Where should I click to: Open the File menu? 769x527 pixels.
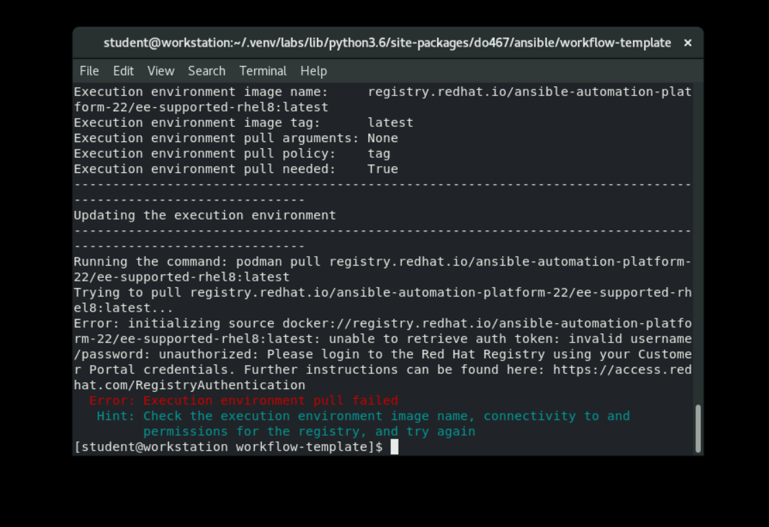pos(89,71)
